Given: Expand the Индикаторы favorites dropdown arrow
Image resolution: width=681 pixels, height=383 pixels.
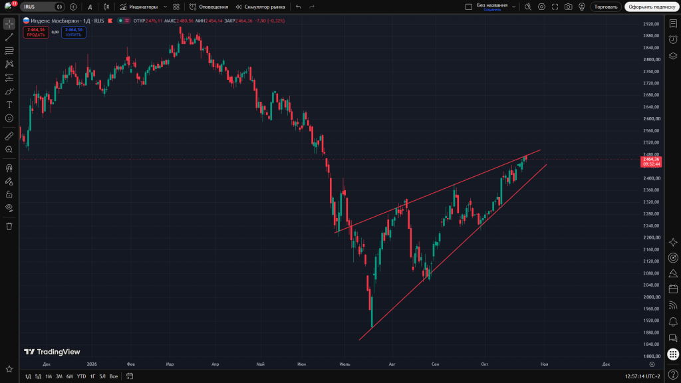Looking at the screenshot, I should 165,7.
